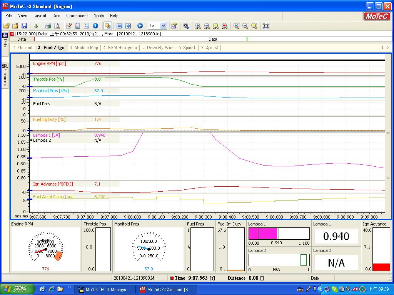Click the red Ign Advance bar gauge
Image resolution: width=394 pixels, height=295 pixels.
381,249
